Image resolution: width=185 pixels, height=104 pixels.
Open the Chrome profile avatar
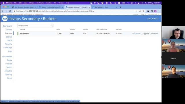point(155,11)
